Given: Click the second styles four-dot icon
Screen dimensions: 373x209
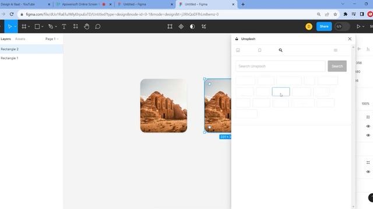Looking at the screenshot, I should 368,163.
